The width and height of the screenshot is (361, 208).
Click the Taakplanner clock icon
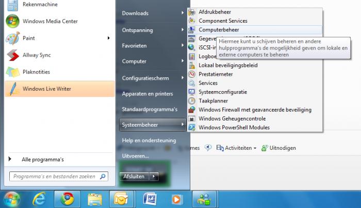click(x=192, y=101)
